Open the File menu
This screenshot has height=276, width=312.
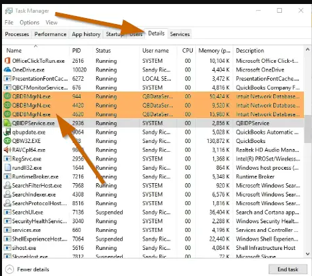point(9,23)
